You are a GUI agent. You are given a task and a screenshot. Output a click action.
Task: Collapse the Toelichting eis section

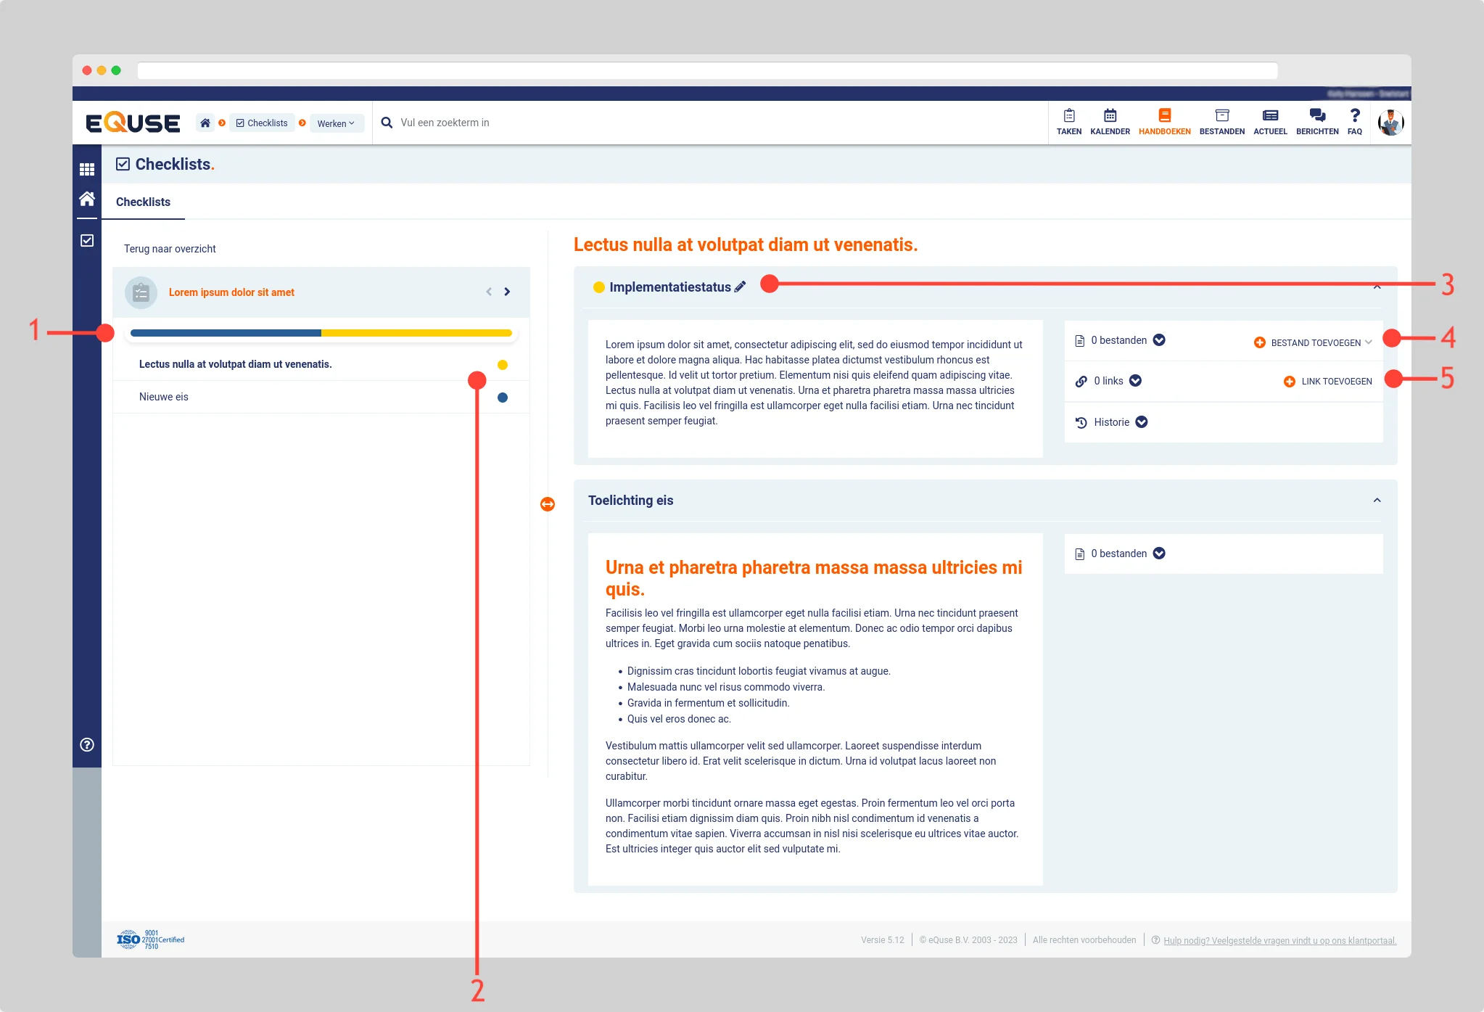pos(1377,501)
